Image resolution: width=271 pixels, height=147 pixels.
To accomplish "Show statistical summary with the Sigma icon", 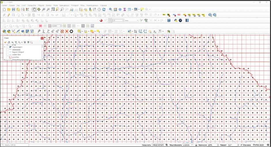I will [x=125, y=10].
